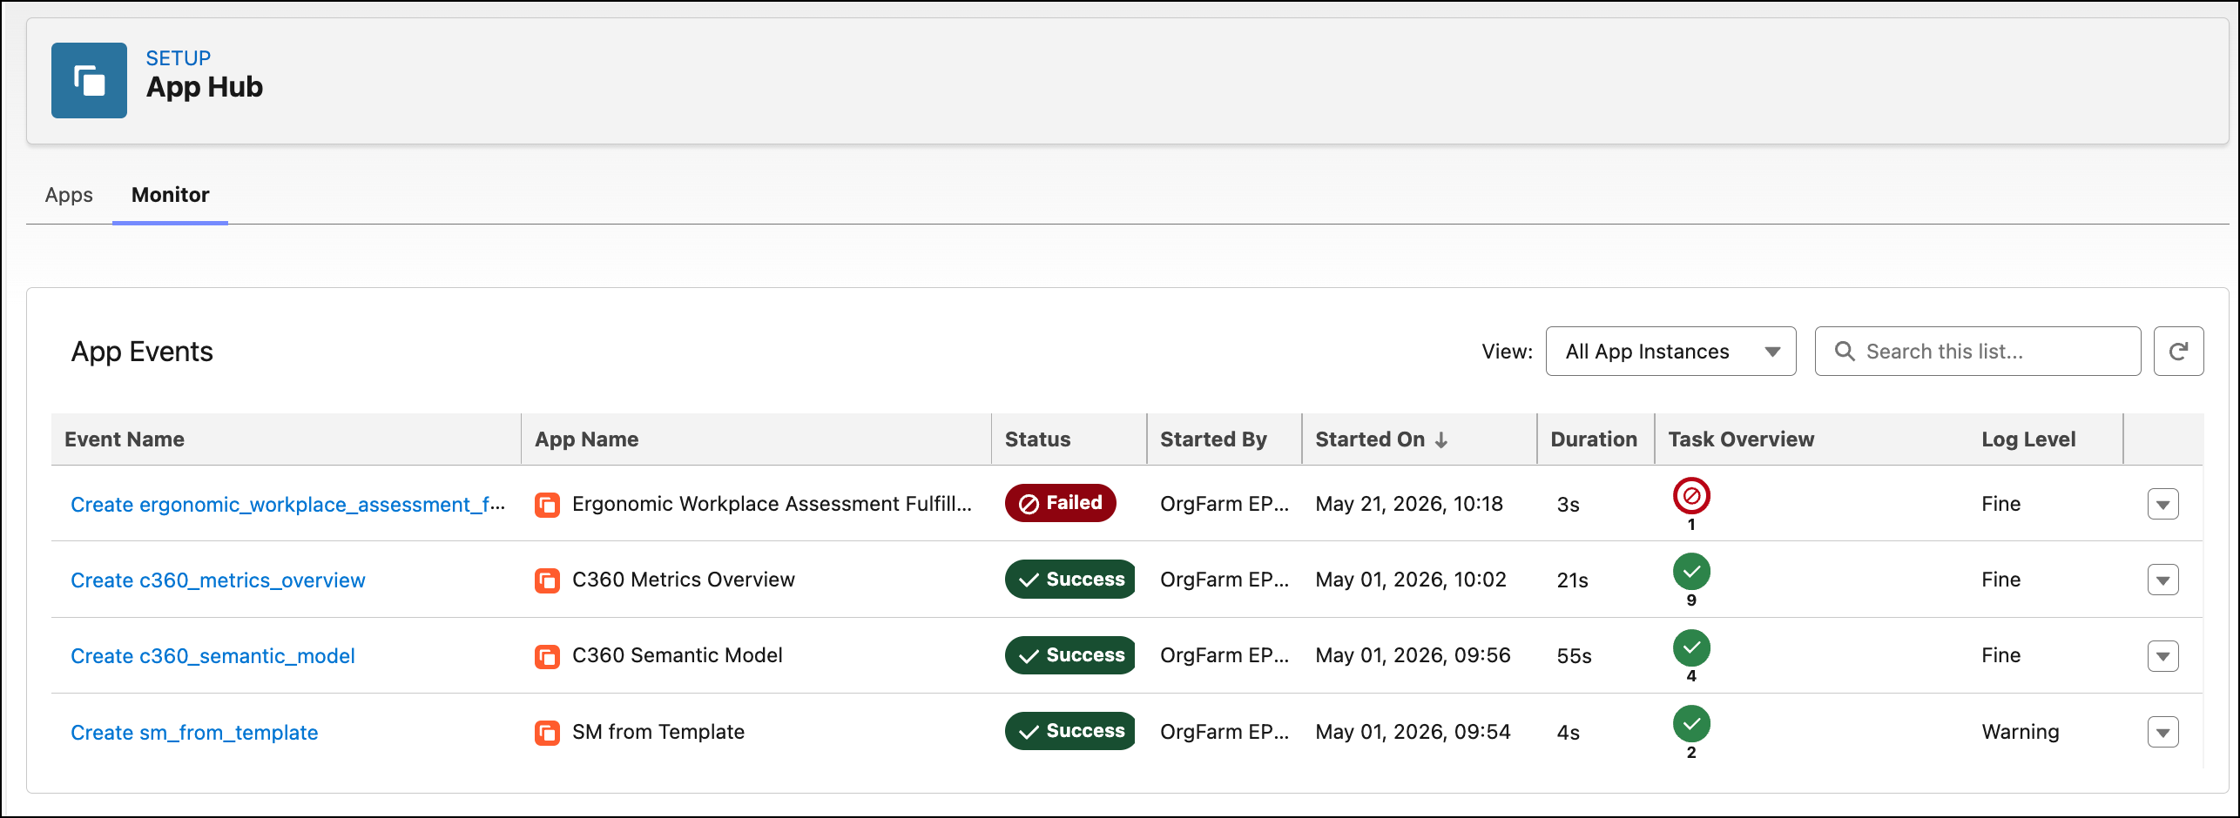Click Success badge for SM from Template
The height and width of the screenshot is (818, 2240).
point(1070,731)
